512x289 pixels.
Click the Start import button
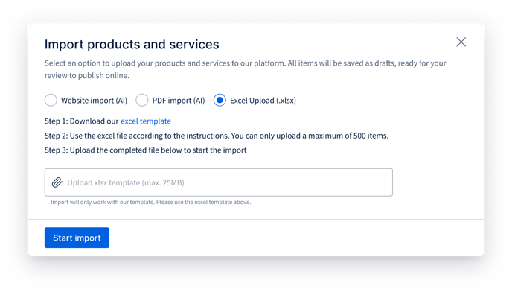[x=77, y=238]
